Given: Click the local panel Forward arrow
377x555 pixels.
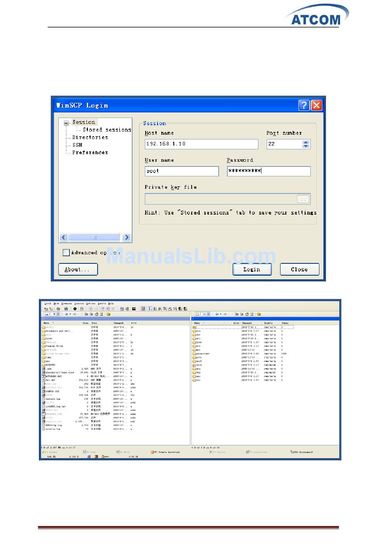Looking at the screenshot, I should 74,314.
